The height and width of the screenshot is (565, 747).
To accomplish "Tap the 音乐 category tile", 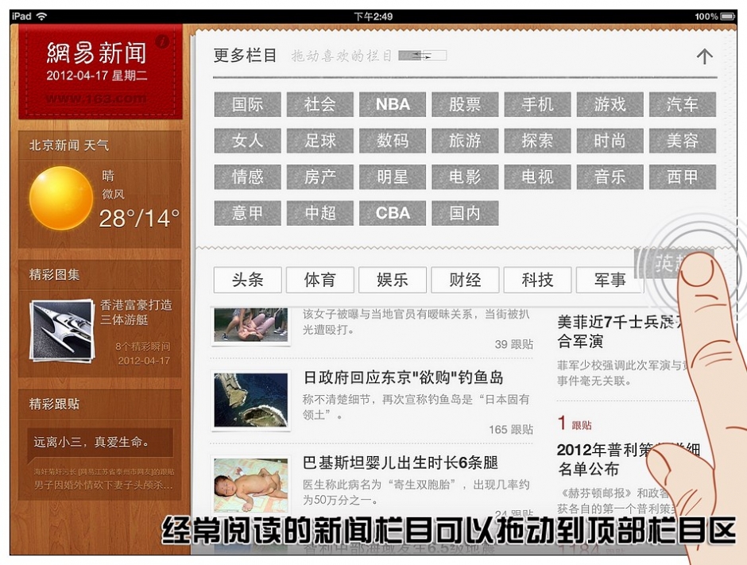I will pos(610,176).
